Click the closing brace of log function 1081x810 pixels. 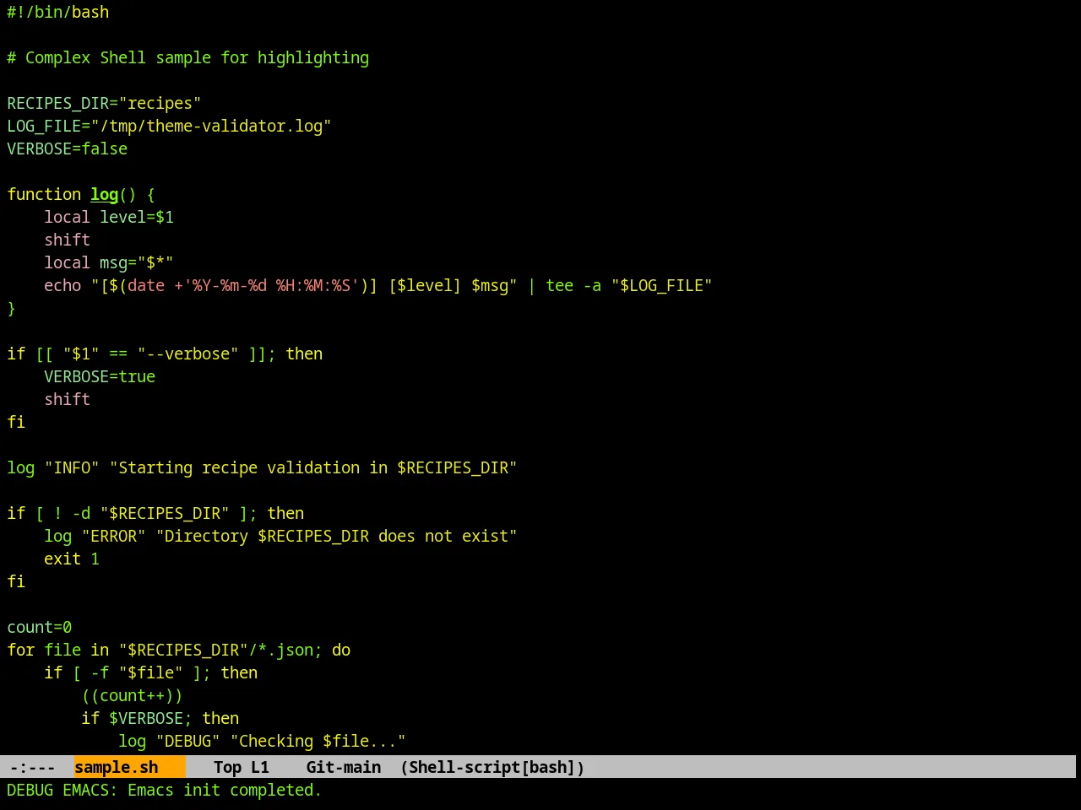(12, 309)
